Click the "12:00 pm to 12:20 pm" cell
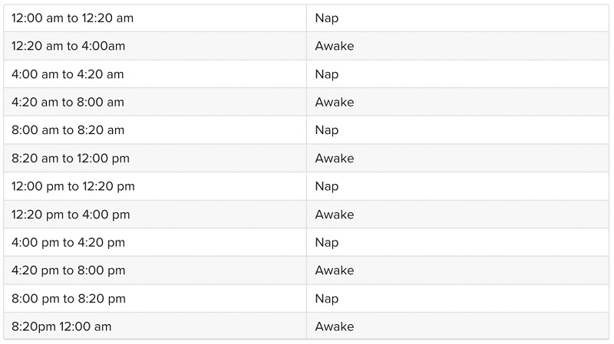Image resolution: width=614 pixels, height=344 pixels. point(73,186)
